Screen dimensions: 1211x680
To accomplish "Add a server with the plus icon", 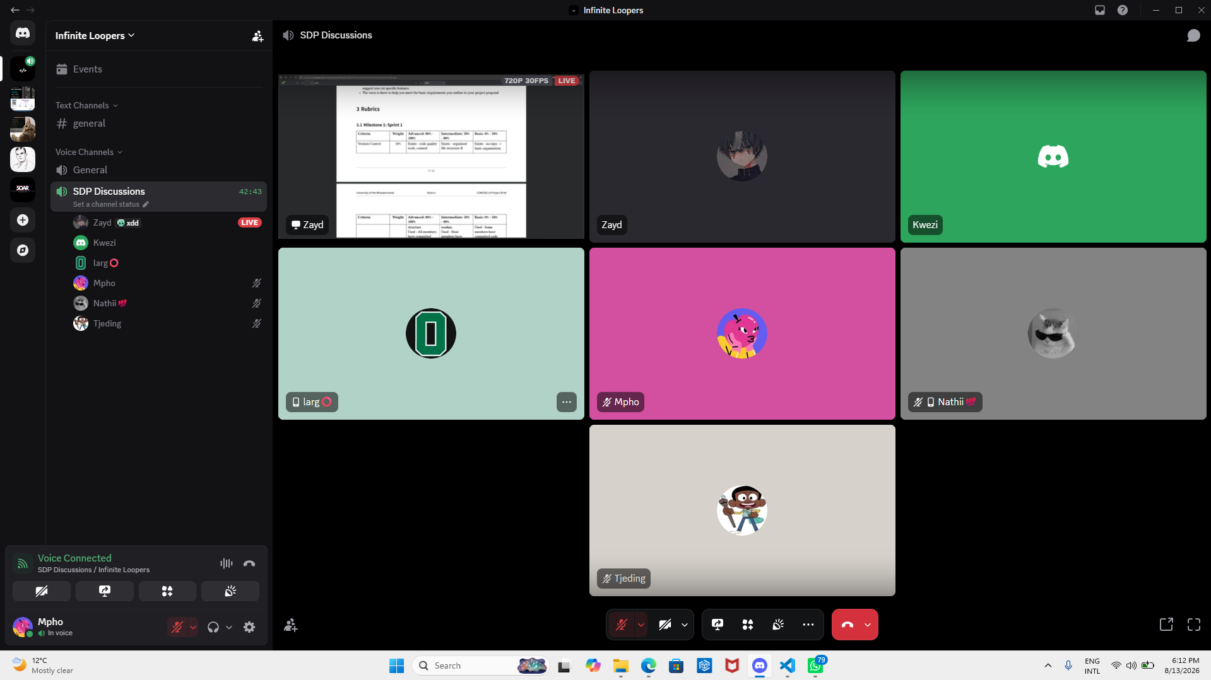I will (23, 220).
